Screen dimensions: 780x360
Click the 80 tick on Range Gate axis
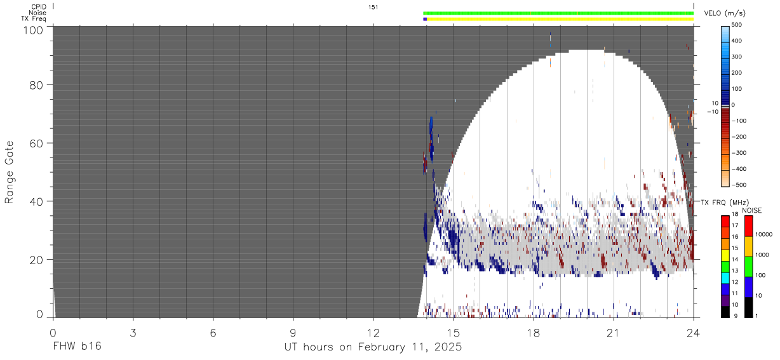(x=36, y=84)
